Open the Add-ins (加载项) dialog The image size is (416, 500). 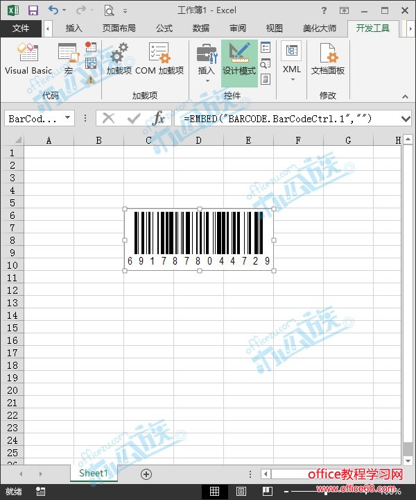click(x=119, y=60)
